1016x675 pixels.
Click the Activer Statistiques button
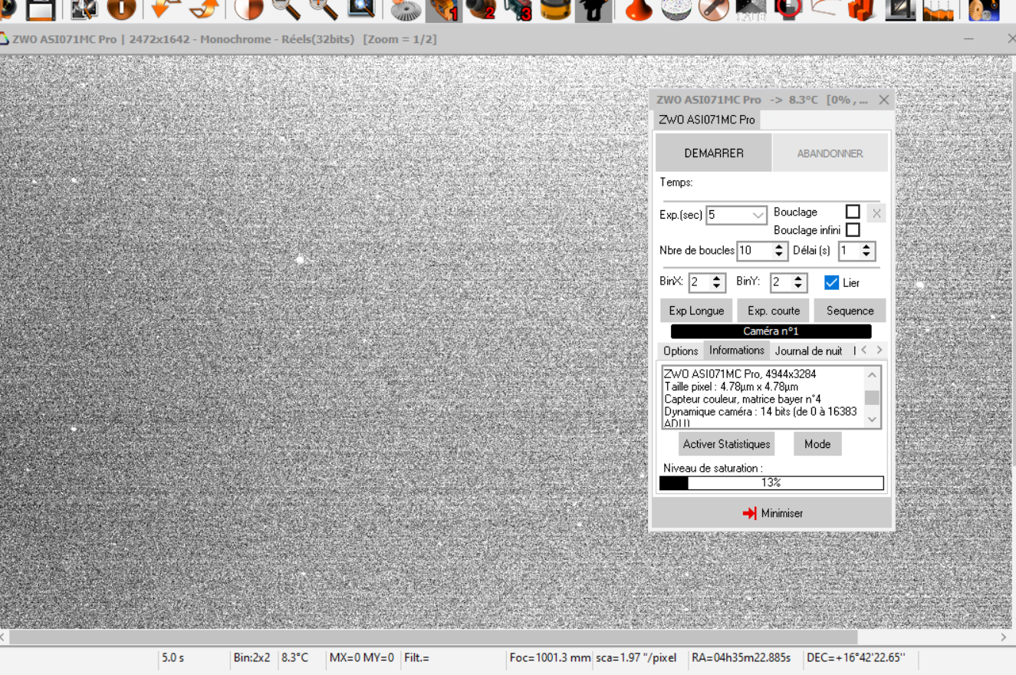726,444
